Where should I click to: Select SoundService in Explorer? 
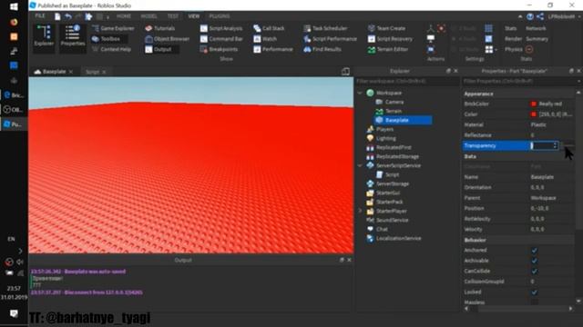[387, 220]
